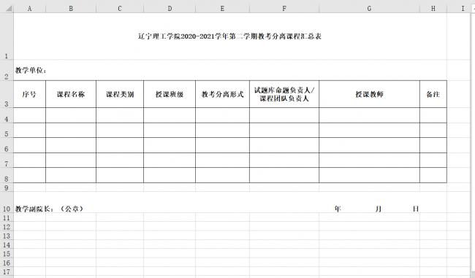Select column E header
The width and height of the screenshot is (475, 278).
click(x=222, y=9)
